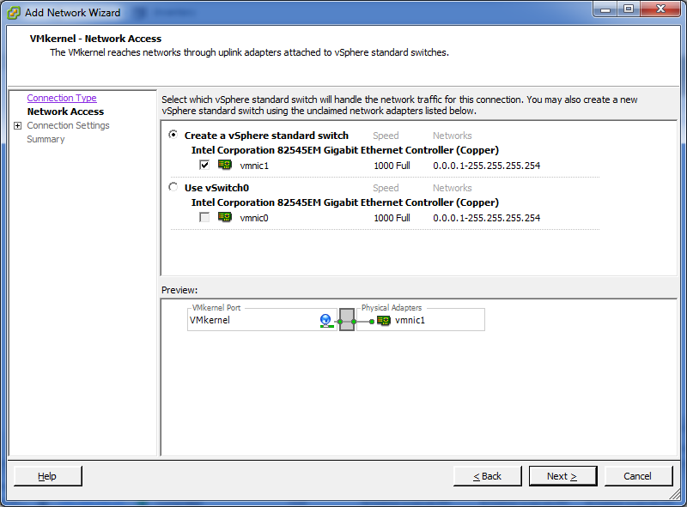Click the network range value for vmnic0
The height and width of the screenshot is (507, 687).
coord(486,218)
